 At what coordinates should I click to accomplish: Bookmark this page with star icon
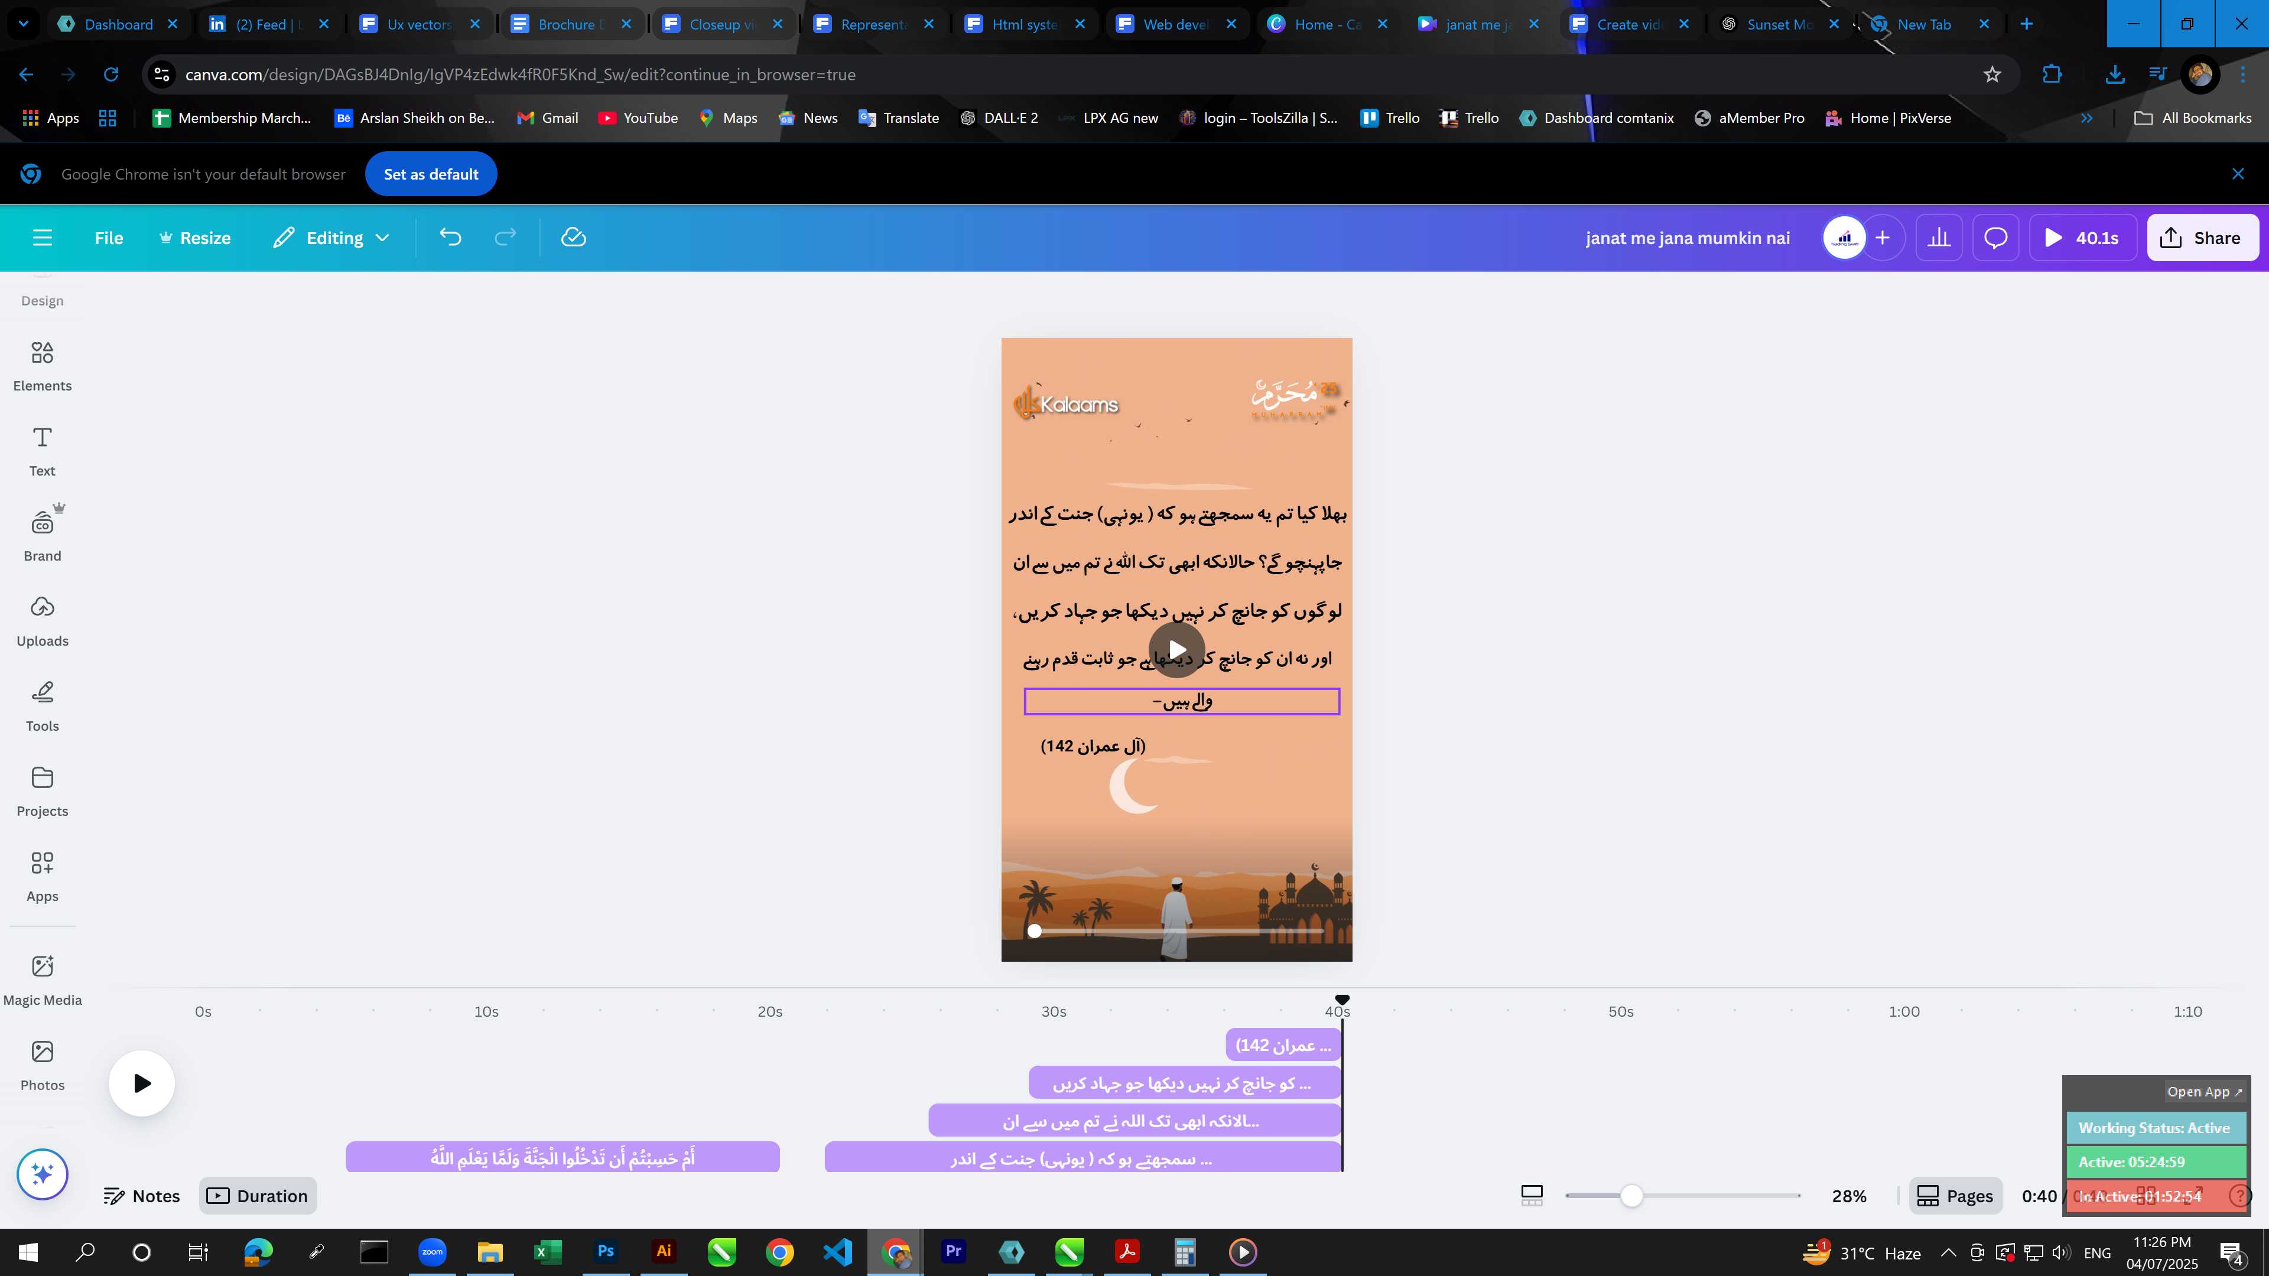coord(1991,75)
